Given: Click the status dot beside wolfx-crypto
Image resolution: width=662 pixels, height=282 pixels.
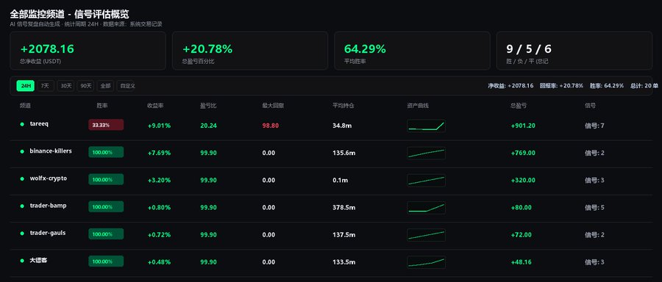Looking at the screenshot, I should [x=22, y=178].
